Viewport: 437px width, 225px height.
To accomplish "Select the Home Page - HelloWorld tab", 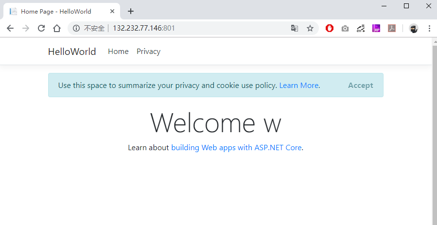I will [62, 11].
